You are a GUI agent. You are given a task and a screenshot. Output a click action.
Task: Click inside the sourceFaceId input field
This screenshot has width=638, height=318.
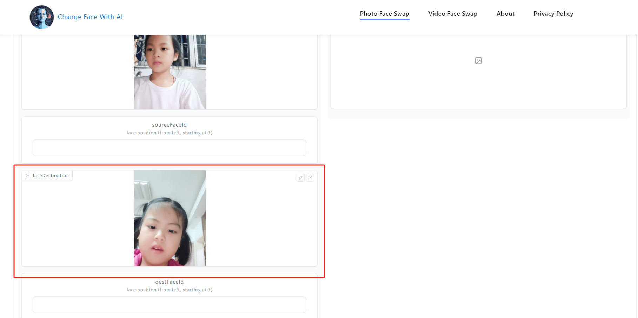(x=169, y=148)
